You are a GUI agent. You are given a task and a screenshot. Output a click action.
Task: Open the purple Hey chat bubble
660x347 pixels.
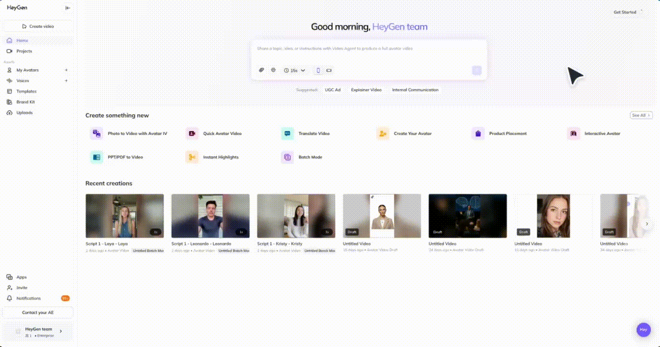(x=643, y=330)
